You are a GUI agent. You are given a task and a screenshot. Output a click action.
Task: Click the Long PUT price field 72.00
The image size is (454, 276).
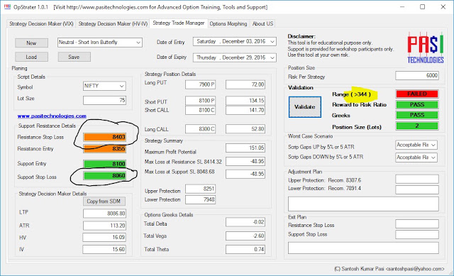tap(245, 84)
